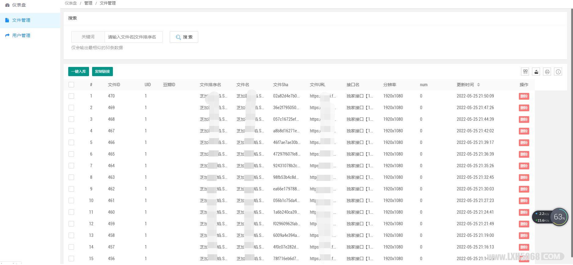The image size is (573, 265).
Task: Click 仪表盘 in the breadcrumb
Action: click(71, 3)
